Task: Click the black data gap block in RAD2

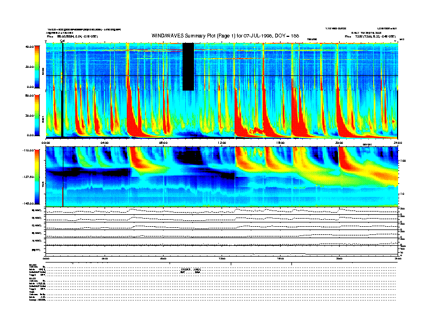Action: tap(188, 67)
